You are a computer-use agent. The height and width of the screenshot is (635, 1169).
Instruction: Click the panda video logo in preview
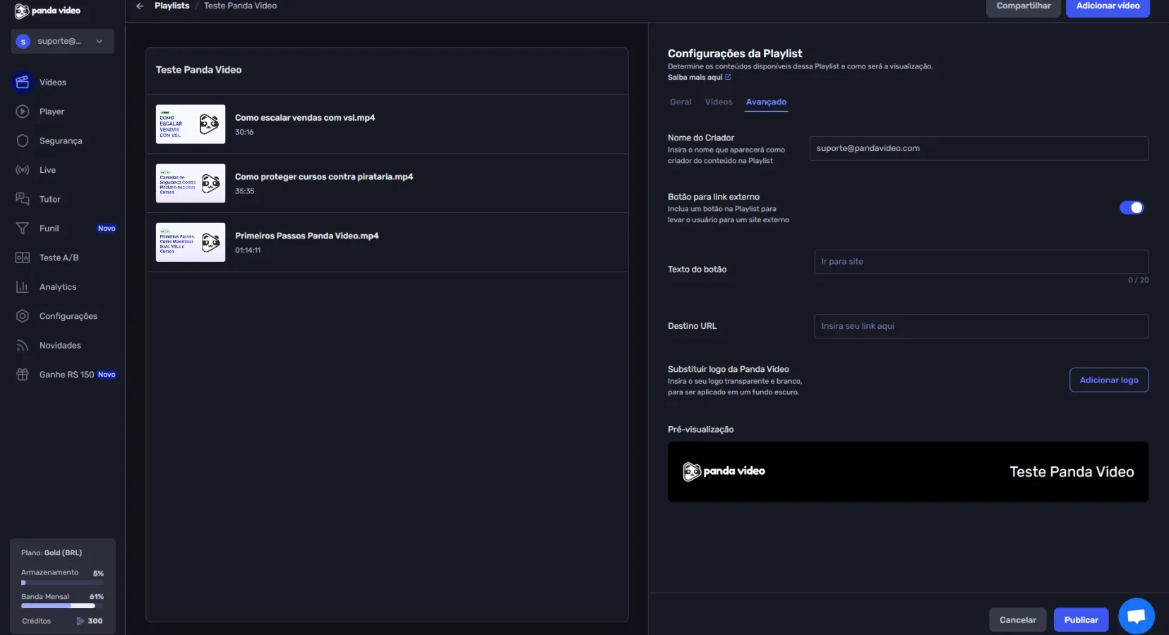coord(724,471)
